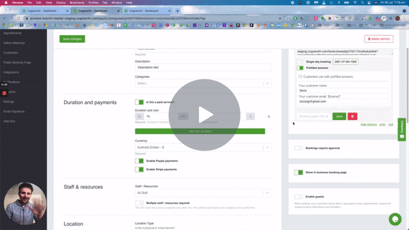Open the Chrome menu in menu bar
Screen dimensions: 409x230
(17, 3)
